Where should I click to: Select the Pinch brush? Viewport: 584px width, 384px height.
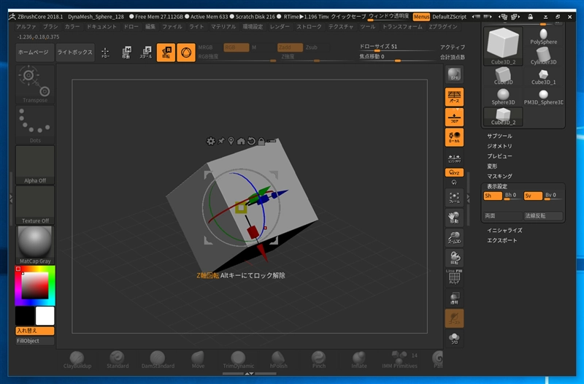pyautogui.click(x=319, y=360)
